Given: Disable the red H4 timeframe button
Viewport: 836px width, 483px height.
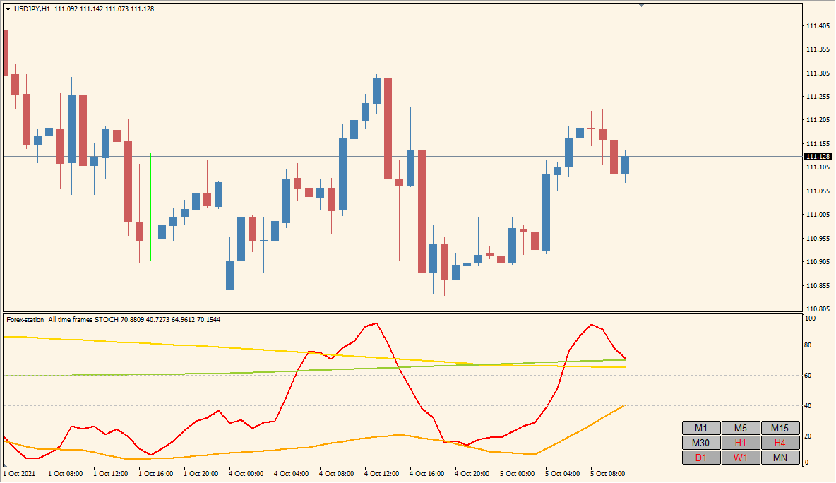Looking at the screenshot, I should [780, 443].
